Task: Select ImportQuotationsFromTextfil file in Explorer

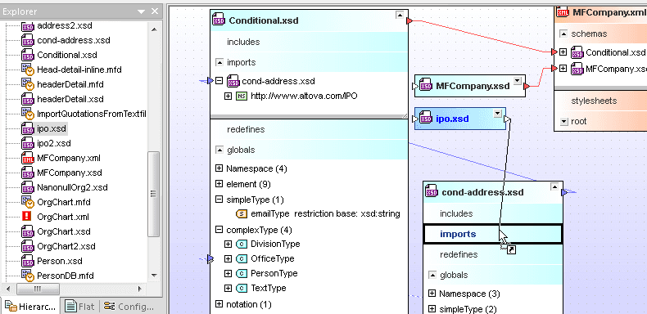Action: click(92, 114)
